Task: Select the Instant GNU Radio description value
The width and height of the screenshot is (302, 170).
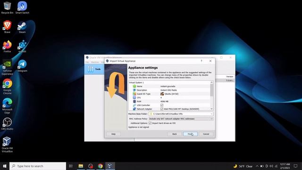Action: 168,90
